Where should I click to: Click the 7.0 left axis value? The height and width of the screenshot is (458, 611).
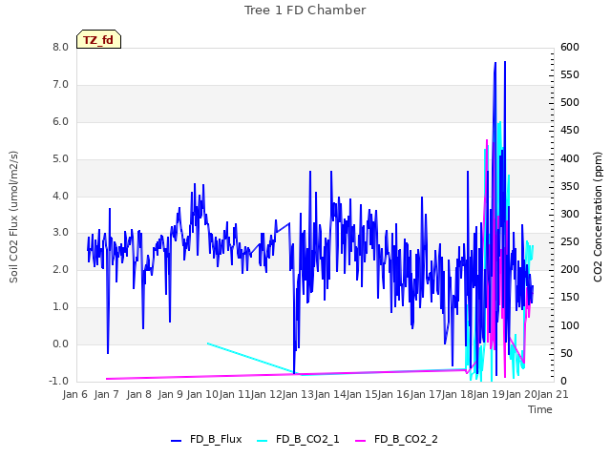coord(60,85)
